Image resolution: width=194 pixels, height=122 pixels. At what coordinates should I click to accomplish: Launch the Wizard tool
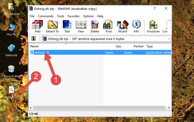(x=123, y=26)
